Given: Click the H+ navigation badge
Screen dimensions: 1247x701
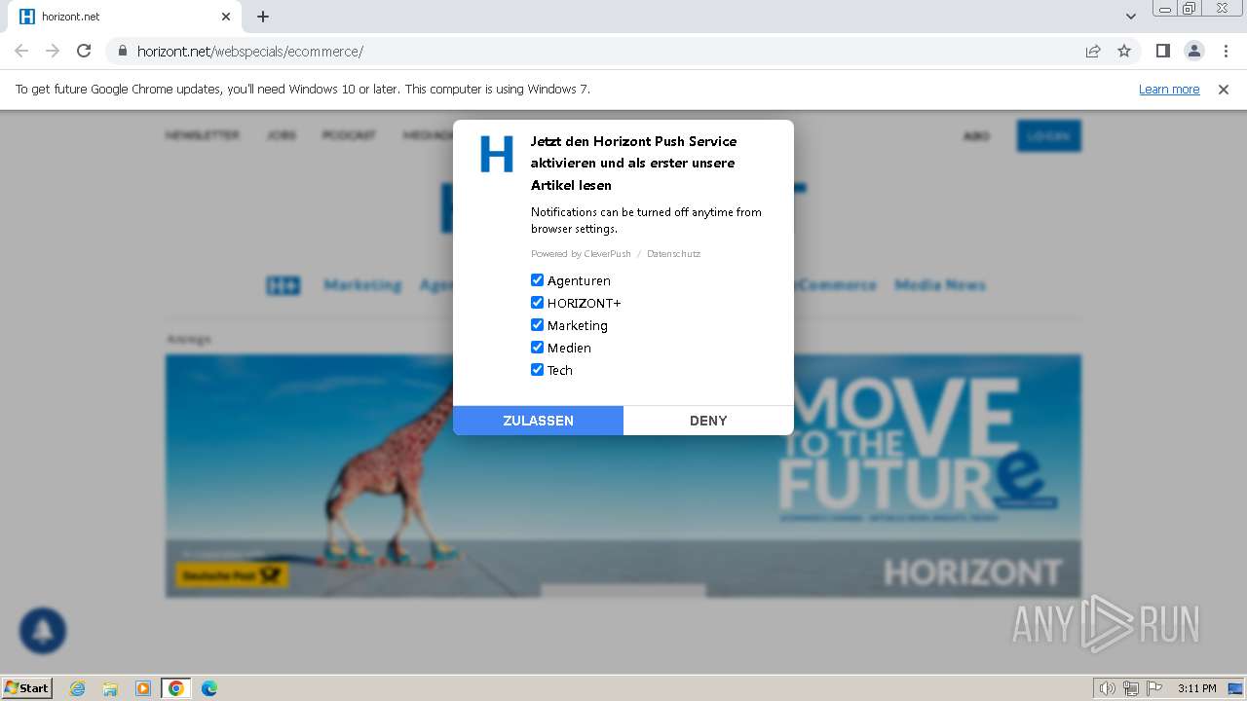Looking at the screenshot, I should point(283,285).
